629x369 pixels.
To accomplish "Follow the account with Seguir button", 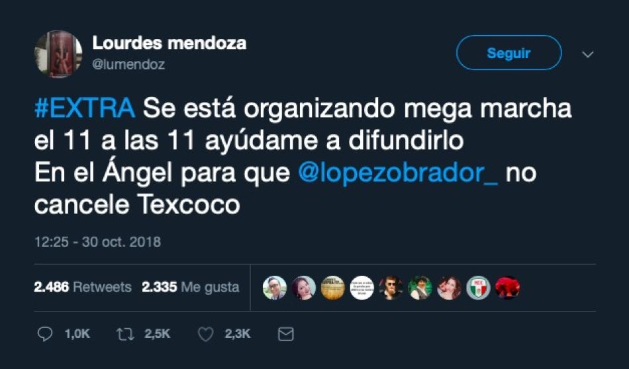I will (508, 53).
